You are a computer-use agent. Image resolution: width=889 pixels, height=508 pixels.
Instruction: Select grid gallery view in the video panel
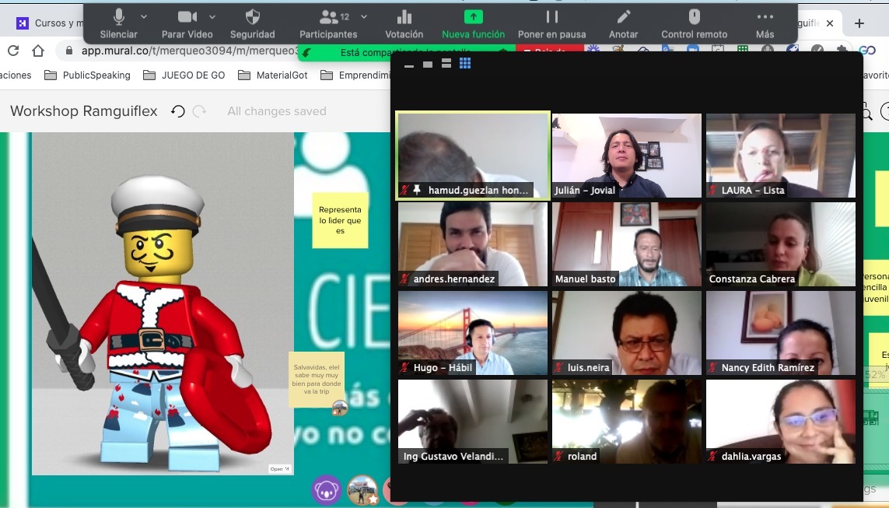[x=465, y=64]
